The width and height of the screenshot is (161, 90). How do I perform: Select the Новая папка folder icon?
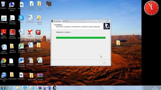[32, 76]
